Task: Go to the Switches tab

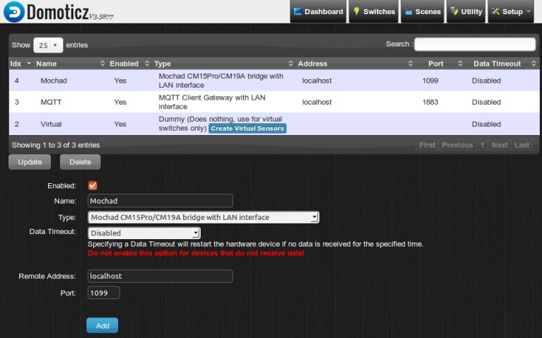Action: (374, 11)
